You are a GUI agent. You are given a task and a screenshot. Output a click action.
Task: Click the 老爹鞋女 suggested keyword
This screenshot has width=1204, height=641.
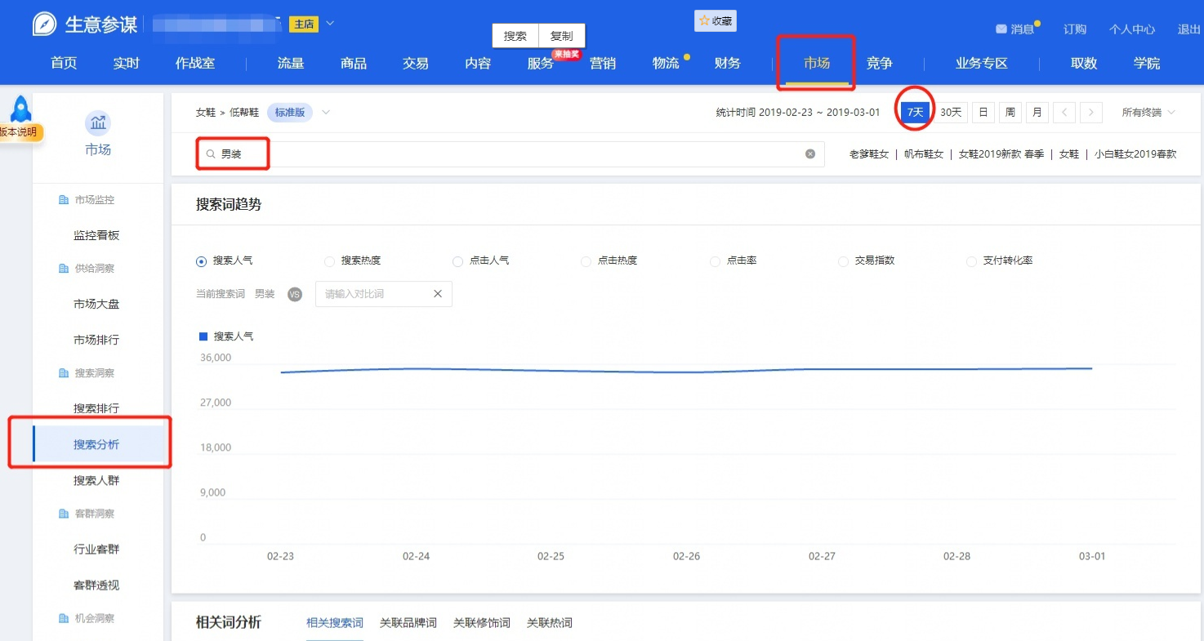tap(869, 154)
